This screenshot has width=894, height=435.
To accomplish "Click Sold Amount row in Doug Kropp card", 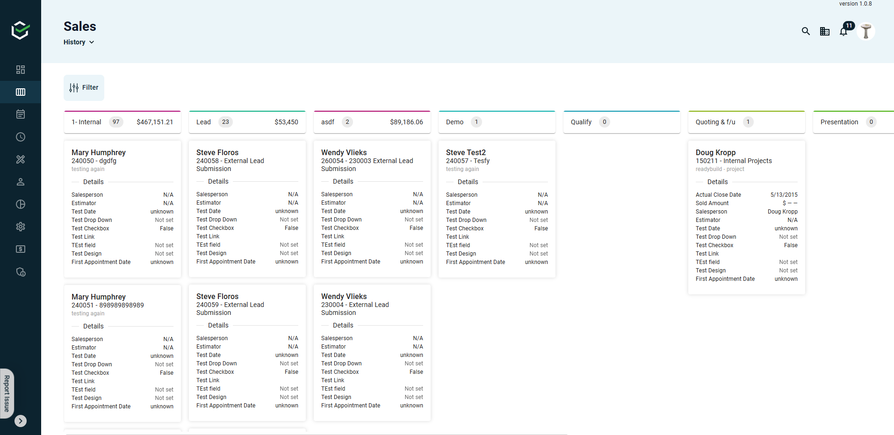I will tap(747, 203).
